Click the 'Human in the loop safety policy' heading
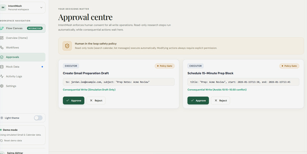 point(96,43)
